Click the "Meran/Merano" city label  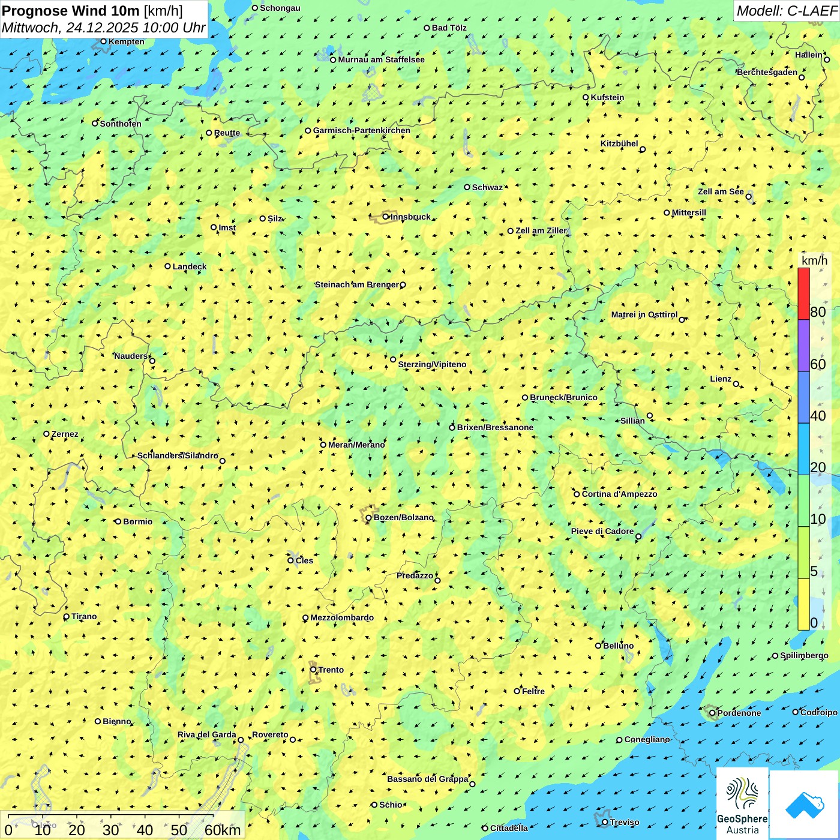pos(356,445)
